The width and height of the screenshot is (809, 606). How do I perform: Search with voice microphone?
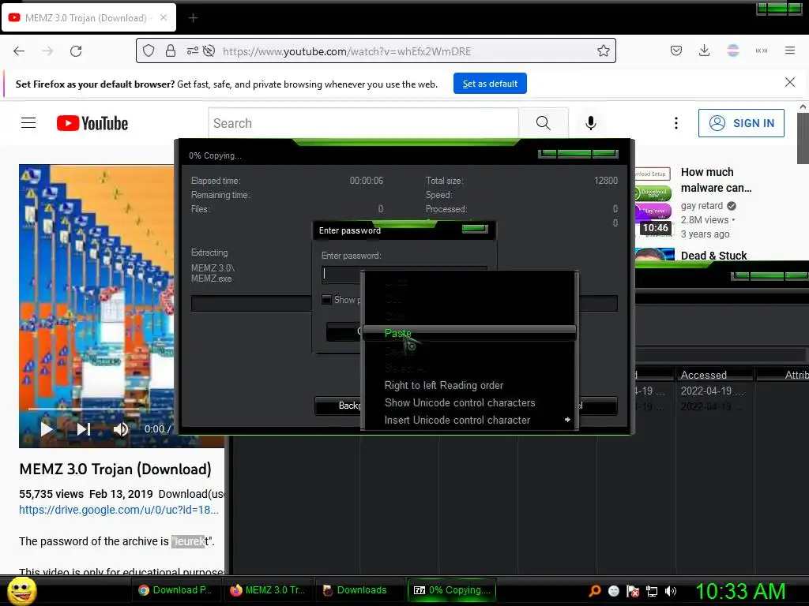591,123
